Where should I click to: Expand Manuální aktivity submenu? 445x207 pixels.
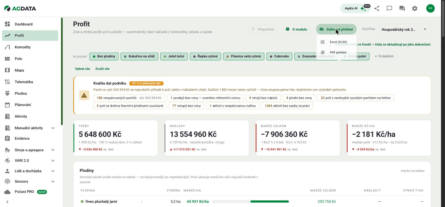click(x=53, y=128)
